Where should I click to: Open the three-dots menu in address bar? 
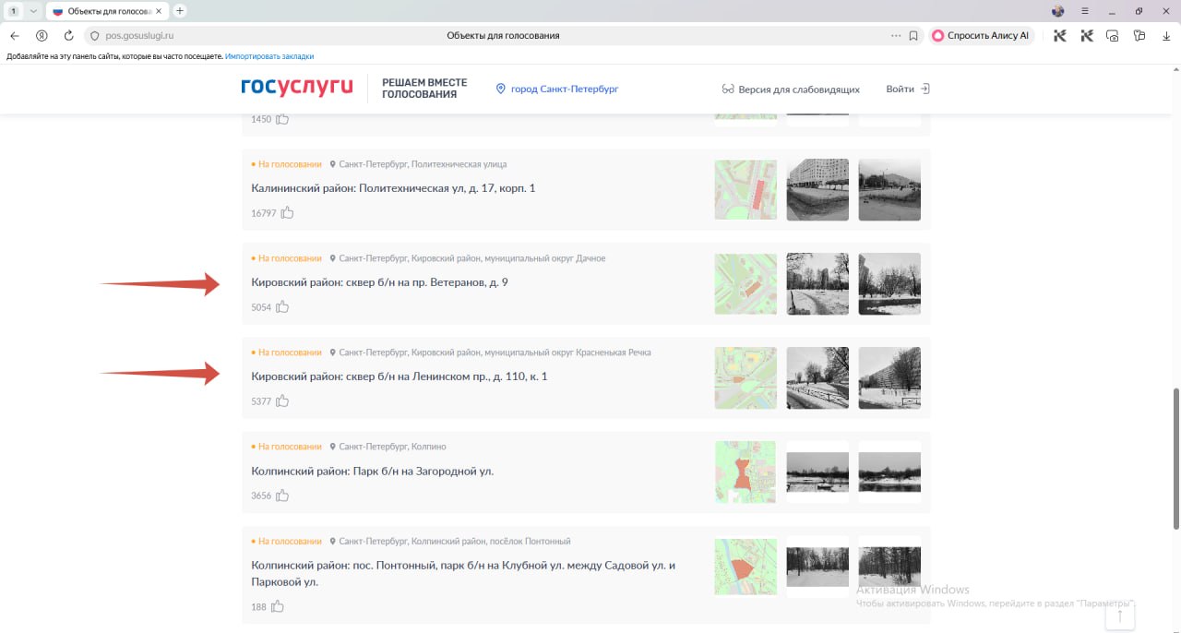coord(895,36)
